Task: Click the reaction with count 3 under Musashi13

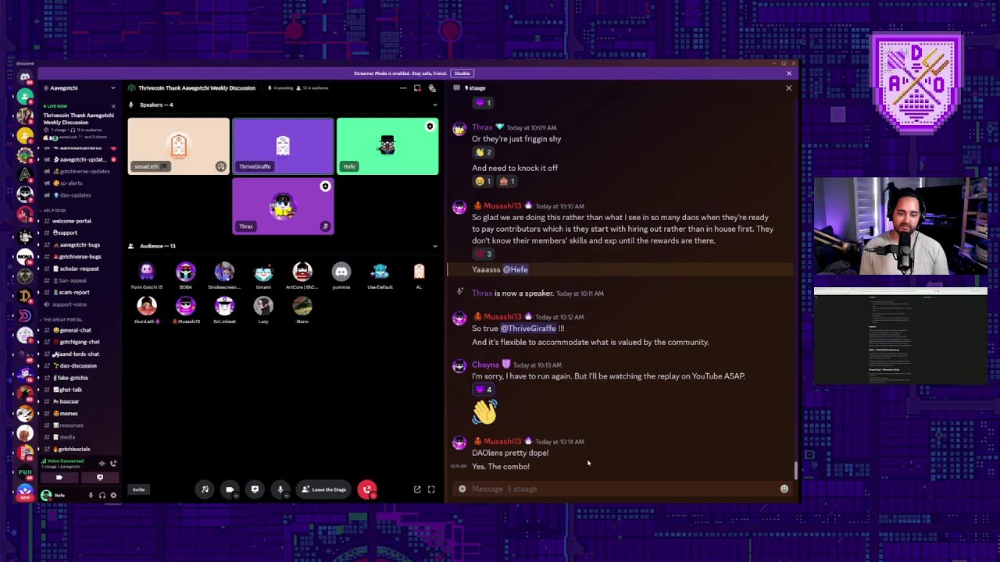Action: click(x=484, y=254)
